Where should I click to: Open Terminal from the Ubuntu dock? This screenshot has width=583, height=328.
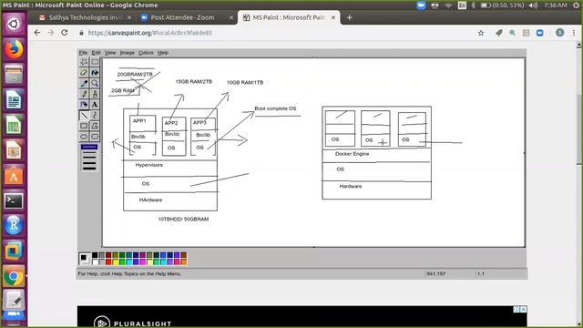(x=14, y=201)
